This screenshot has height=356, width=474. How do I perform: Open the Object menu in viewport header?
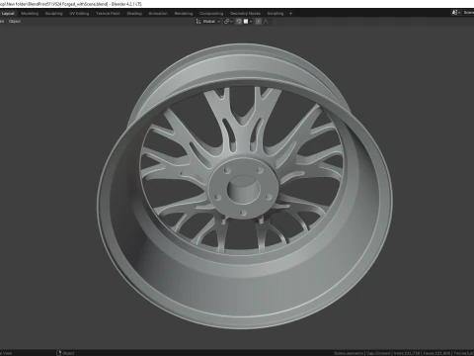15,22
